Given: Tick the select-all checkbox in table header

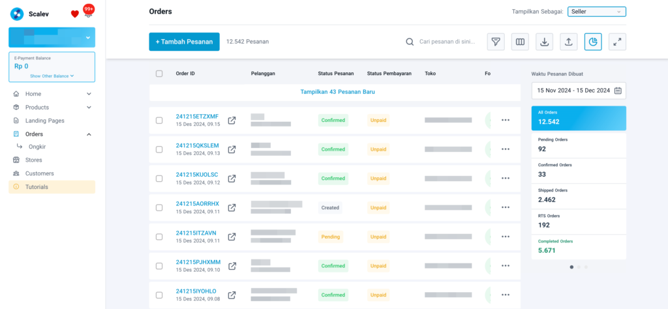Looking at the screenshot, I should point(159,74).
